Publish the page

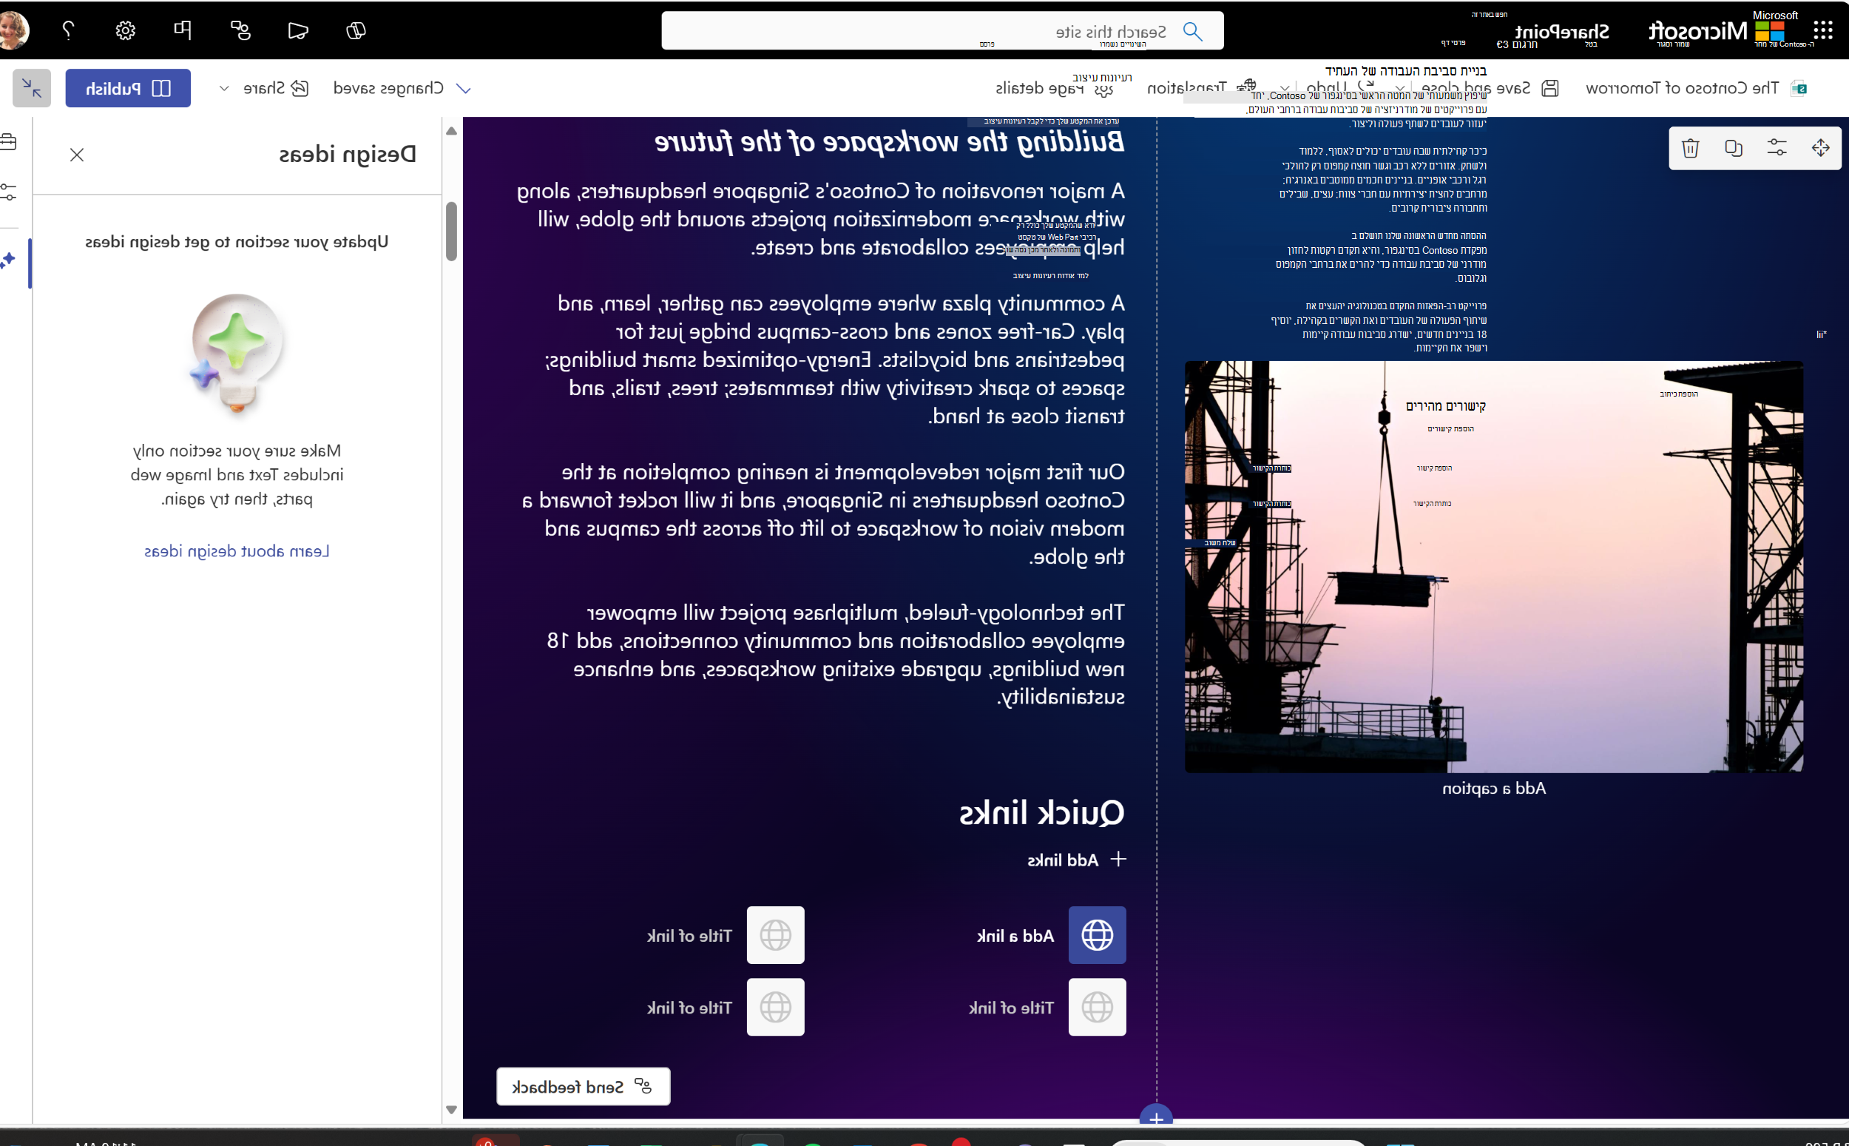[x=128, y=88]
